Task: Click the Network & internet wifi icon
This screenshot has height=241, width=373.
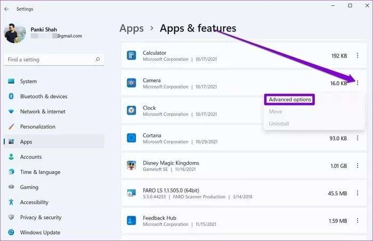Action: 11,111
